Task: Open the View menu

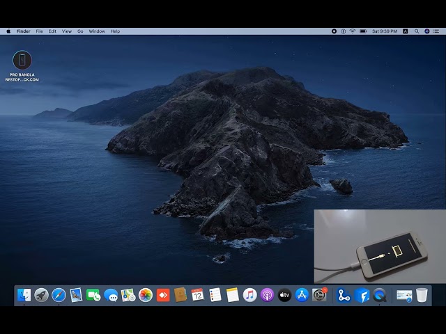Action: [67, 31]
